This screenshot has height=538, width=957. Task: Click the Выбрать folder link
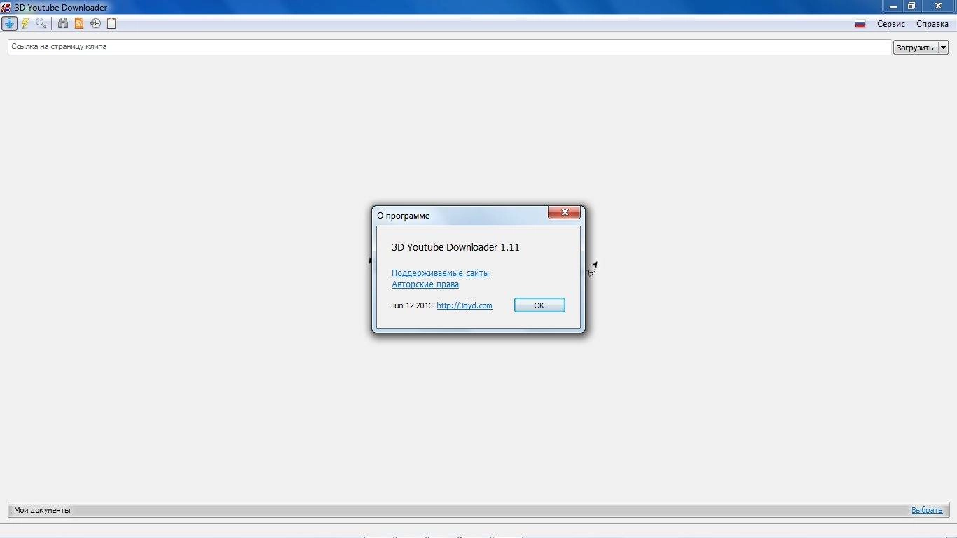click(x=927, y=510)
